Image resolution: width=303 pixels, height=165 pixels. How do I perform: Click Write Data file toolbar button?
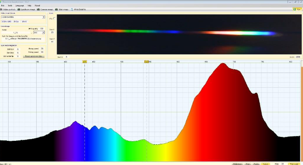(x=78, y=10)
